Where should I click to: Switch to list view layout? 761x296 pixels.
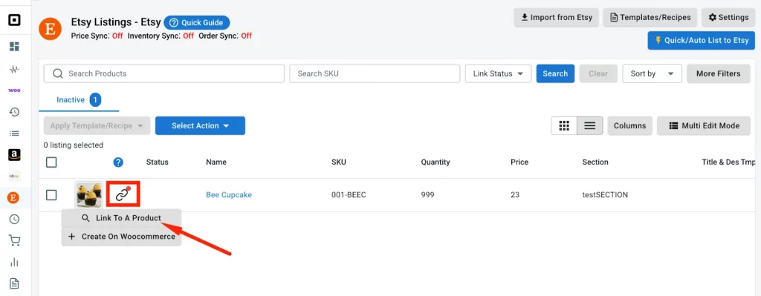click(589, 126)
